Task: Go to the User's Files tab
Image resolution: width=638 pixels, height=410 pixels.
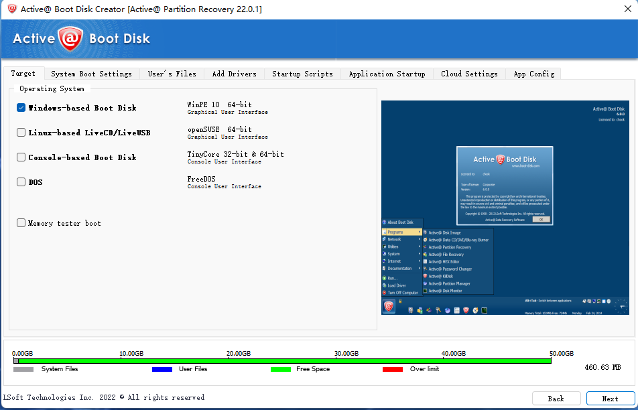Action: click(172, 74)
